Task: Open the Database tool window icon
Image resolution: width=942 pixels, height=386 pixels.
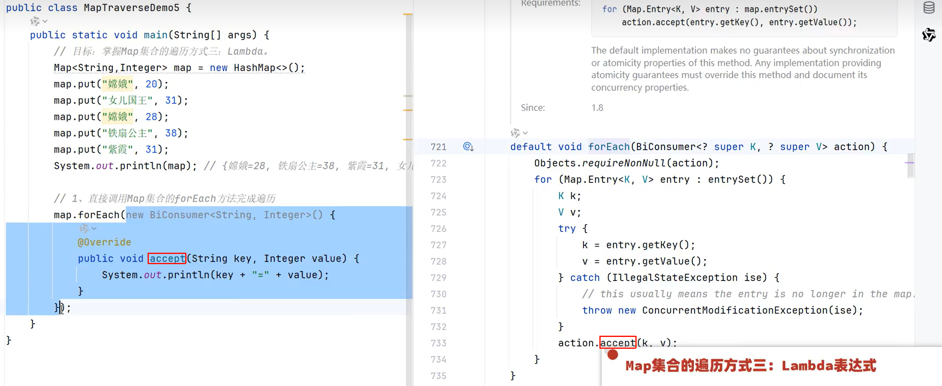Action: (929, 8)
